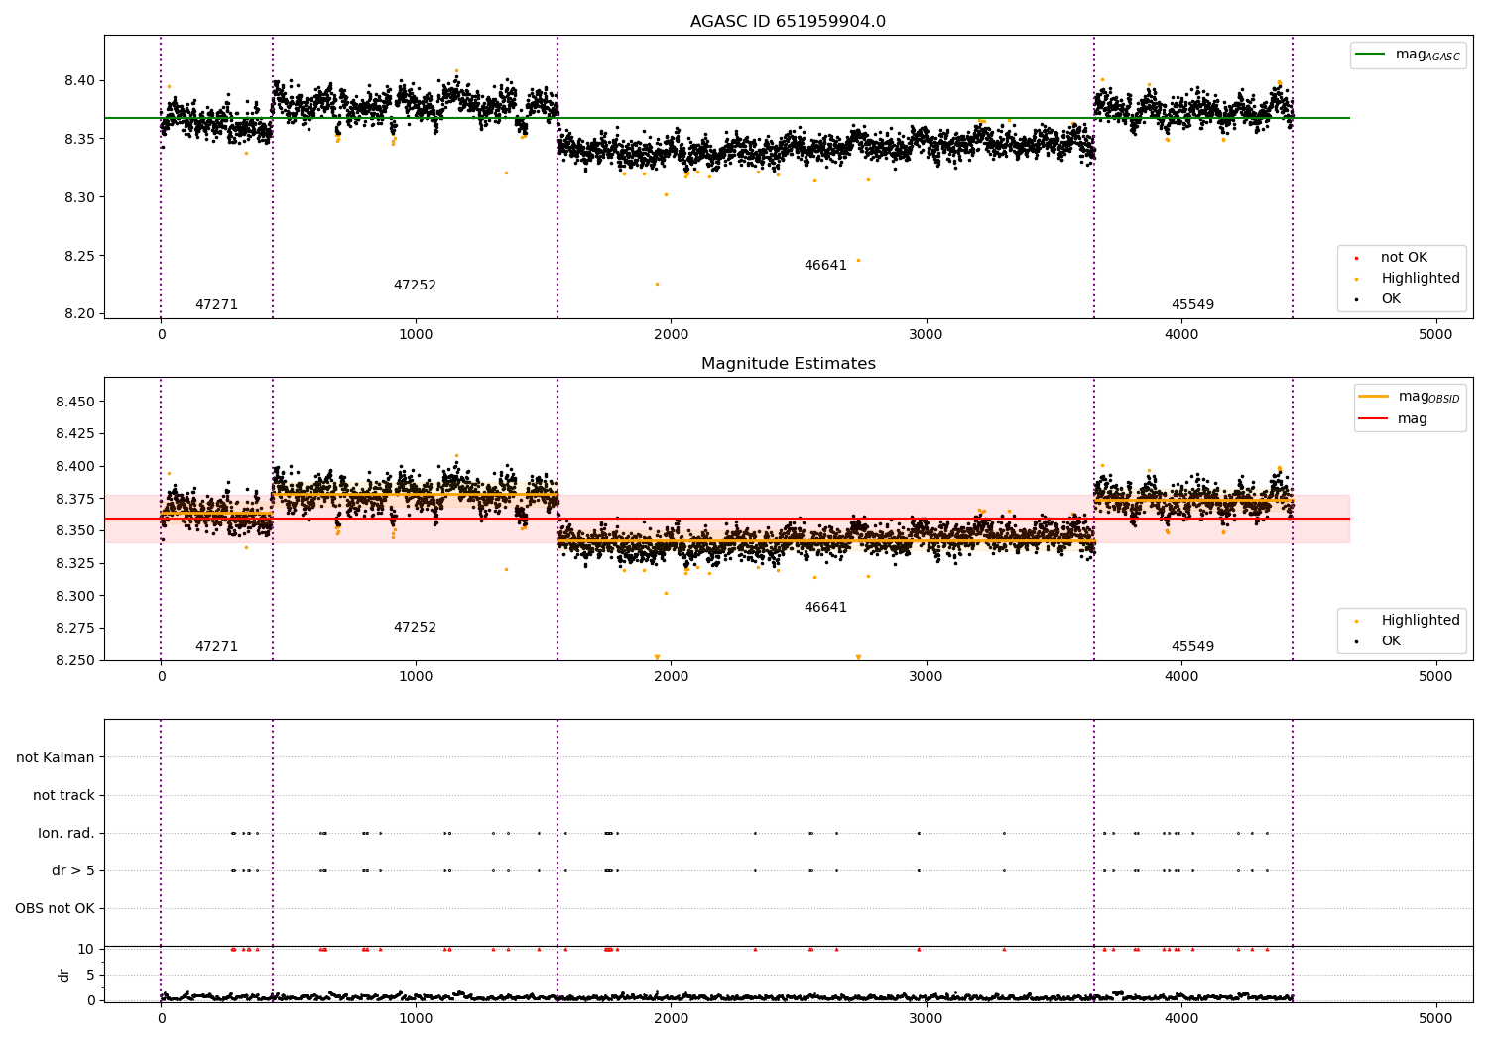Click the '5000' x-axis tick in top plot
This screenshot has height=1041, width=1488.
tap(1435, 335)
